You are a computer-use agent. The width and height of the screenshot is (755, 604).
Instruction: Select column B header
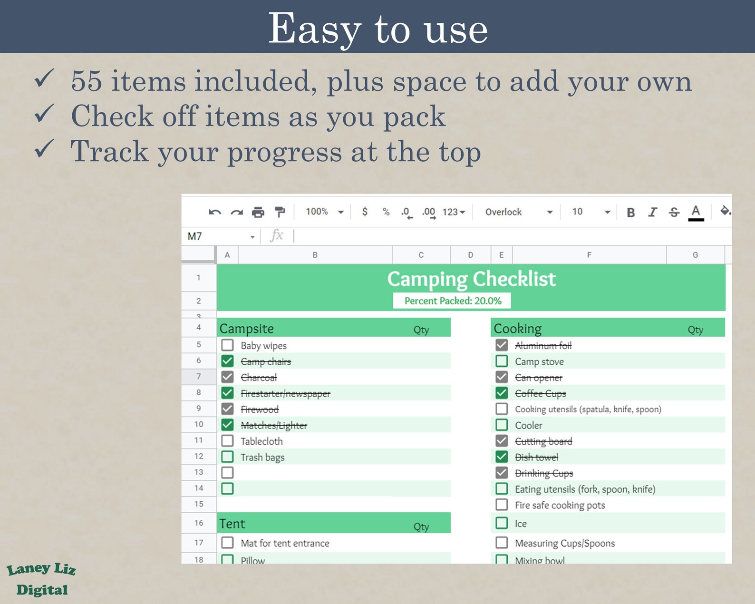pos(315,255)
